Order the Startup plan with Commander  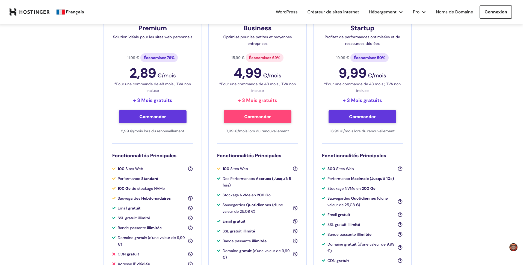tap(362, 117)
